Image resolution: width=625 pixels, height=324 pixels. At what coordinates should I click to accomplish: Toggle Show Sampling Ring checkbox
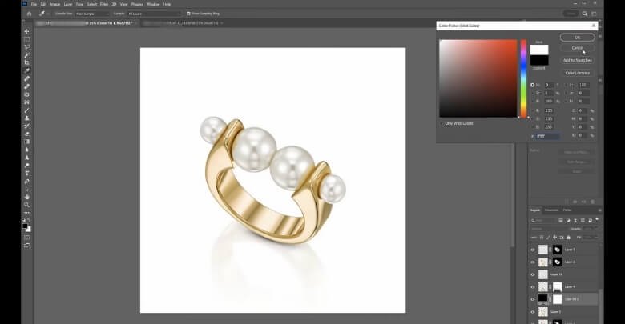click(188, 14)
